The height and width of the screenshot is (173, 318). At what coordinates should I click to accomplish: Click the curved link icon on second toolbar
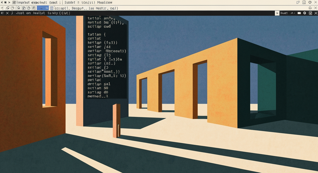coord(7,8)
